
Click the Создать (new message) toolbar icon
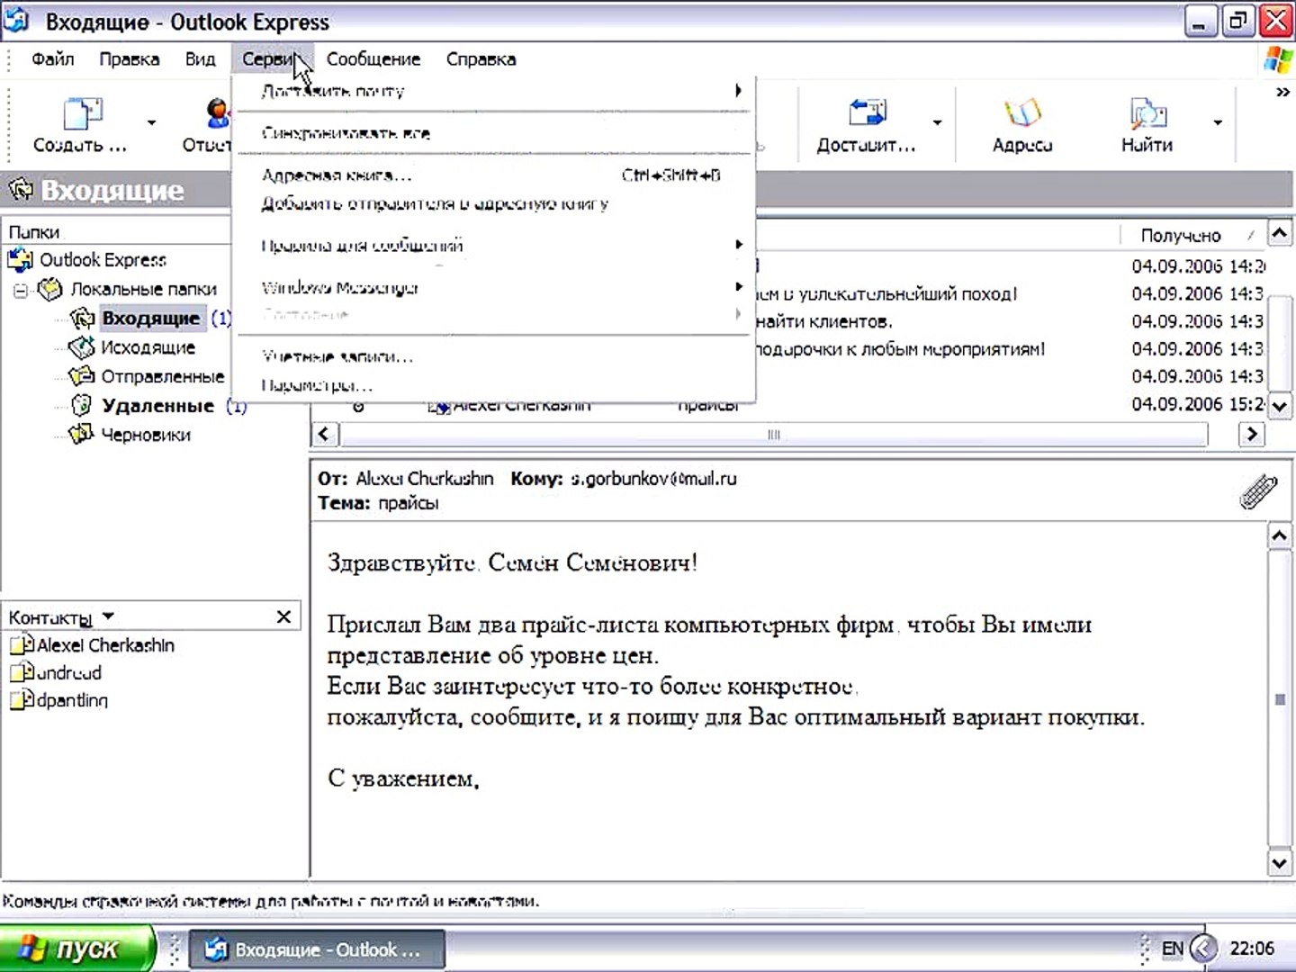coord(82,114)
